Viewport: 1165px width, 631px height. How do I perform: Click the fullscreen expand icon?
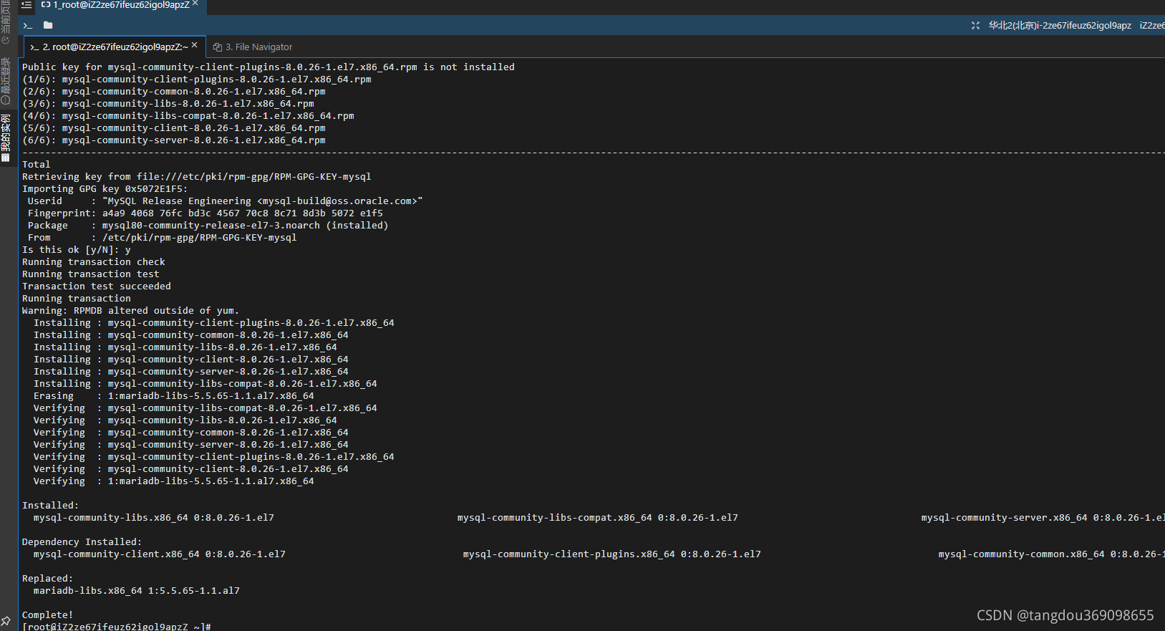click(975, 25)
